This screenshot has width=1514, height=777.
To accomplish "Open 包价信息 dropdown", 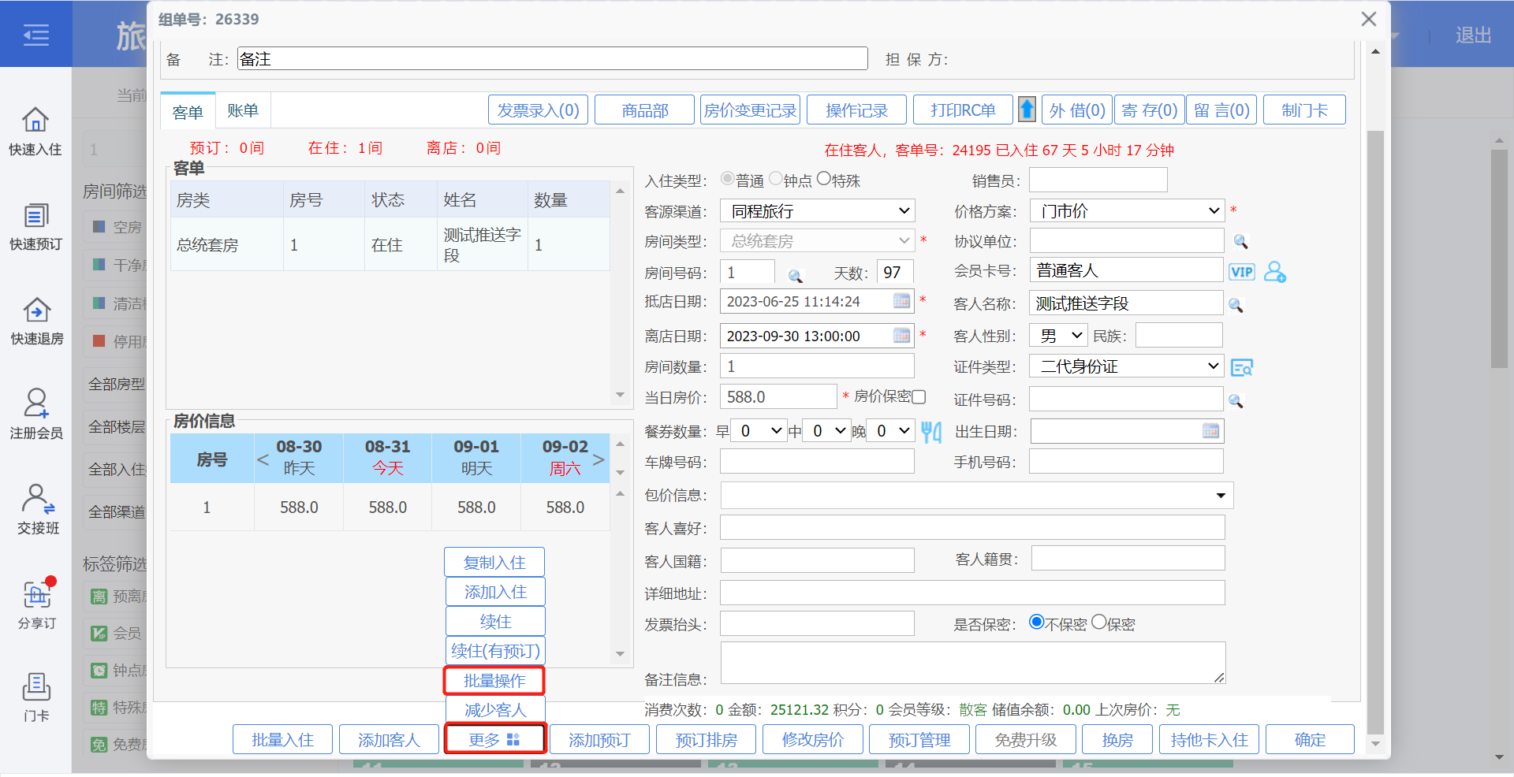I will 977,496.
